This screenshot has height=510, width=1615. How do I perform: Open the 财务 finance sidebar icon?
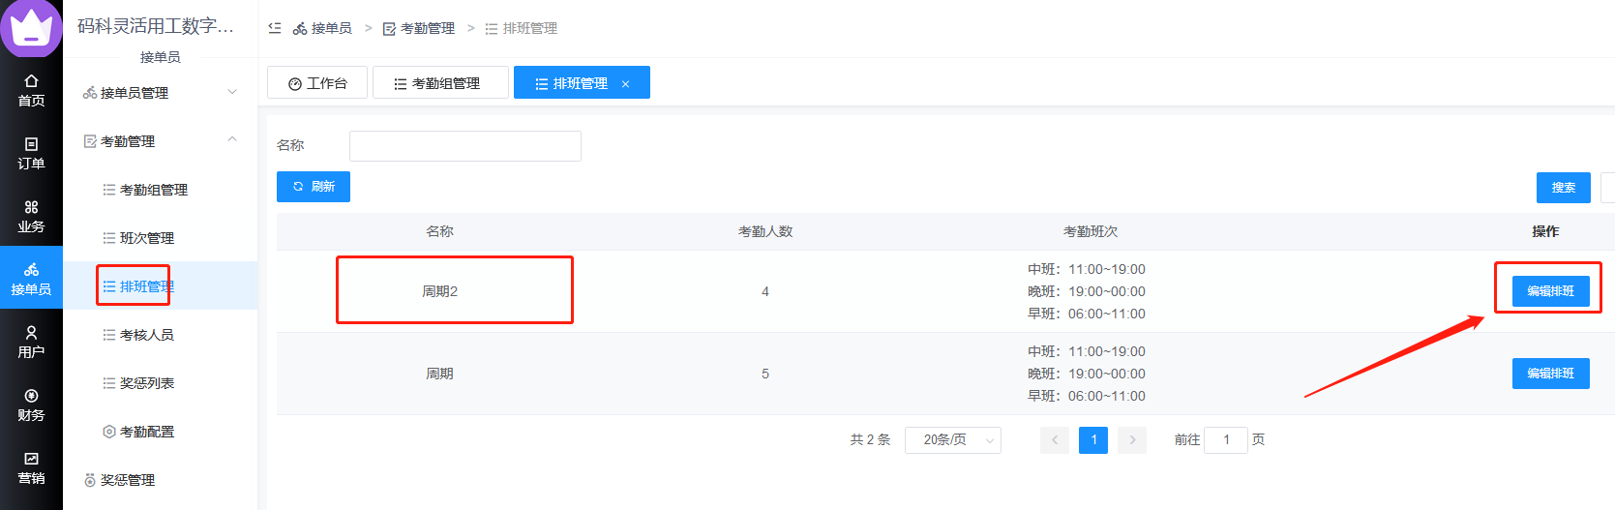click(x=31, y=405)
